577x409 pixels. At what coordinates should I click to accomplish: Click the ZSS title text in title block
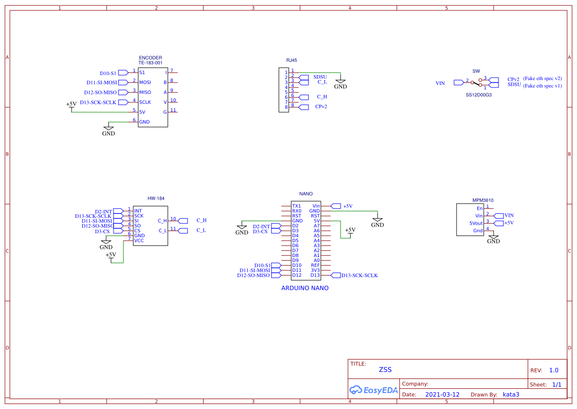pos(385,369)
